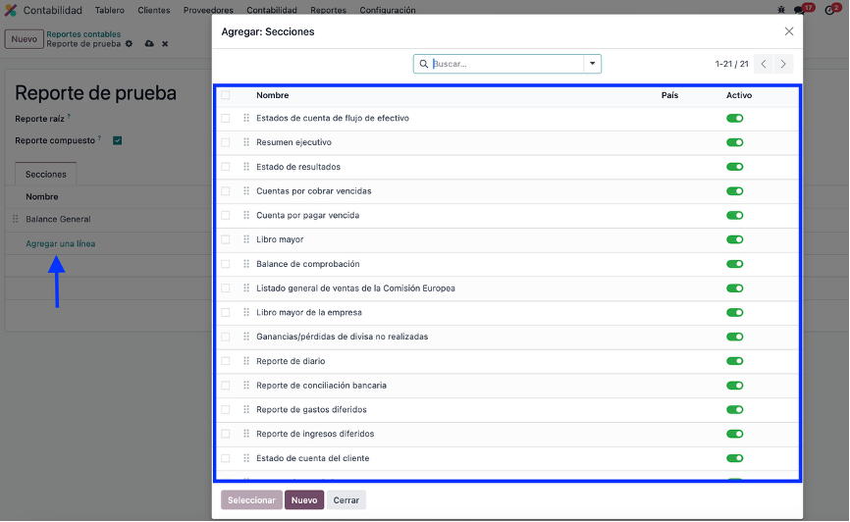Click the gear icon beside Reporte de prueba
Viewport: 850px width, 522px height.
pyautogui.click(x=129, y=44)
